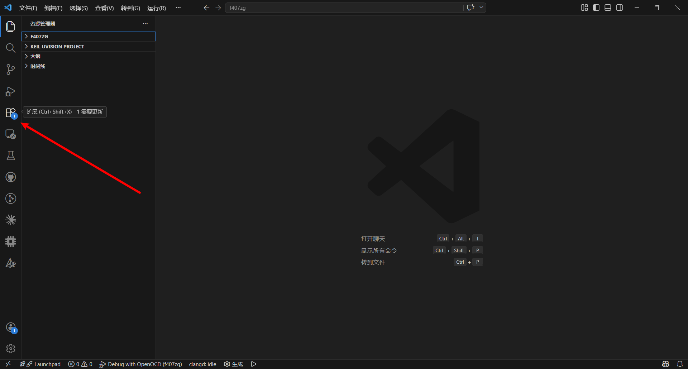Open the Extensions view with update badge

coord(11,113)
